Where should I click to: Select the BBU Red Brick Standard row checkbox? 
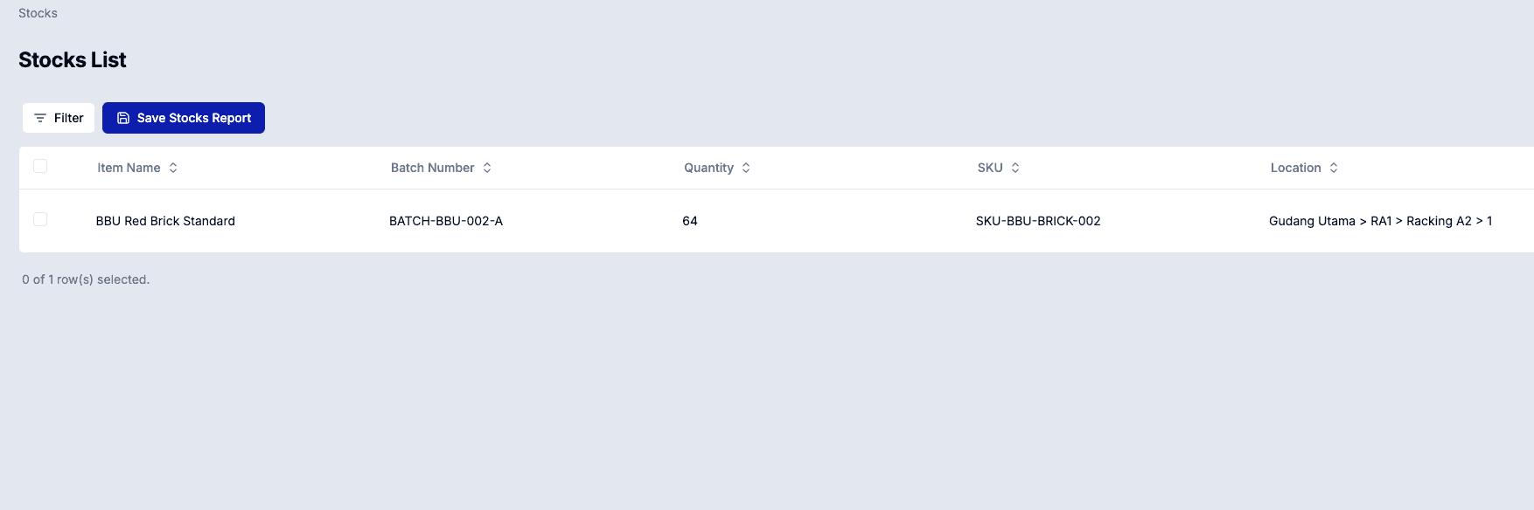40,219
